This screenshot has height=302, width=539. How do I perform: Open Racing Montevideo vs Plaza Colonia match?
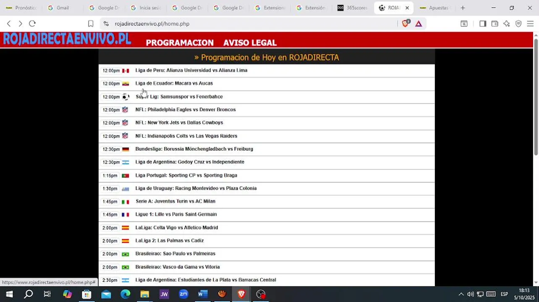(x=196, y=188)
